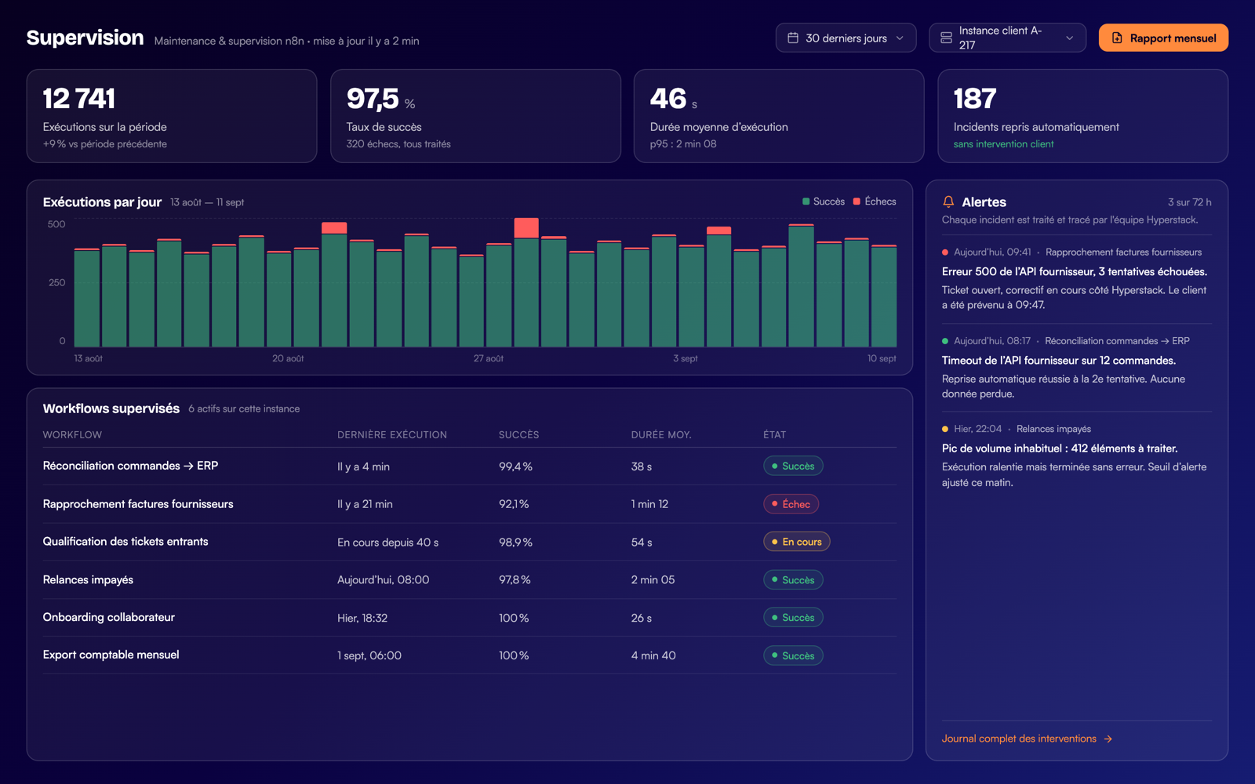Click the '99,4 %' success value
This screenshot has width=1255, height=784.
tap(515, 466)
